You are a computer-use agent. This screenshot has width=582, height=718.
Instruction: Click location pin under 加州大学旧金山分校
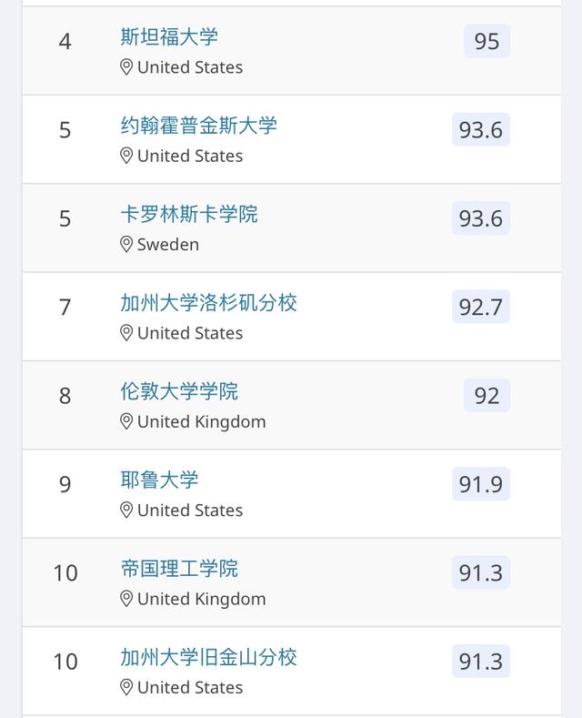click(x=126, y=687)
